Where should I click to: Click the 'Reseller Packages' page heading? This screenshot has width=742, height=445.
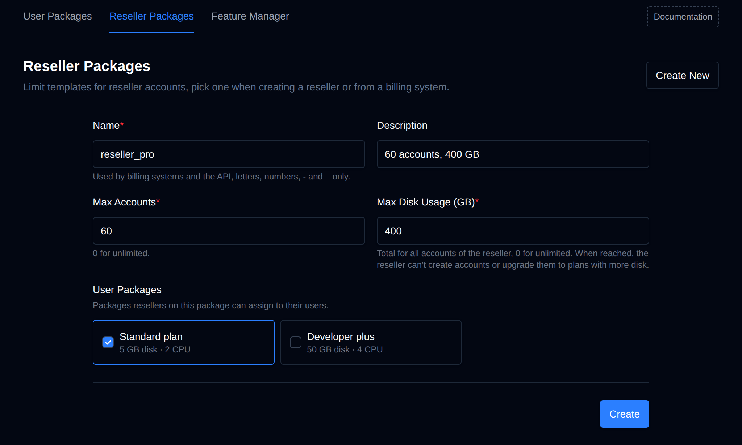point(87,66)
